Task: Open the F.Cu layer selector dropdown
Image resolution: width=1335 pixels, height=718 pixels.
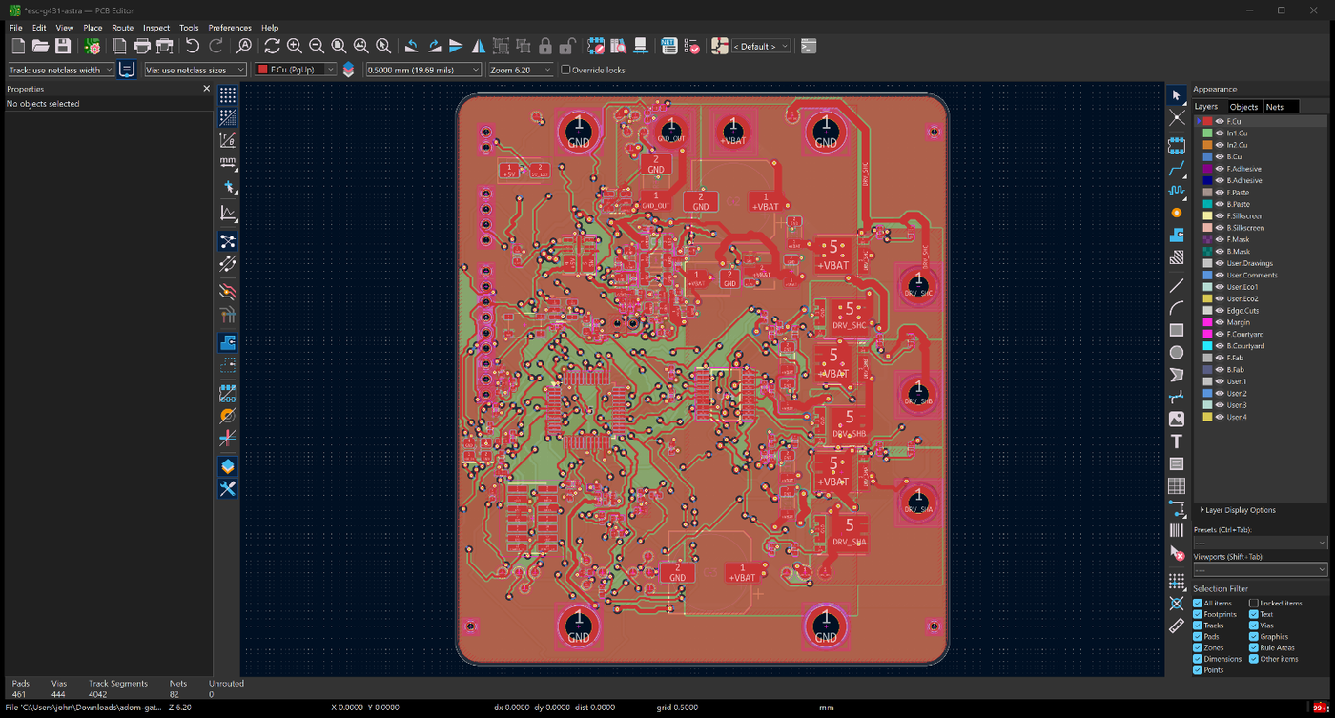Action: [296, 70]
